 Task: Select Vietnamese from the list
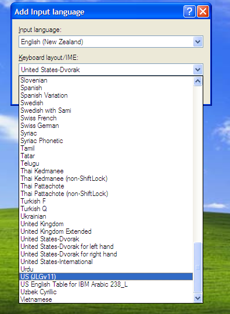[106, 299]
